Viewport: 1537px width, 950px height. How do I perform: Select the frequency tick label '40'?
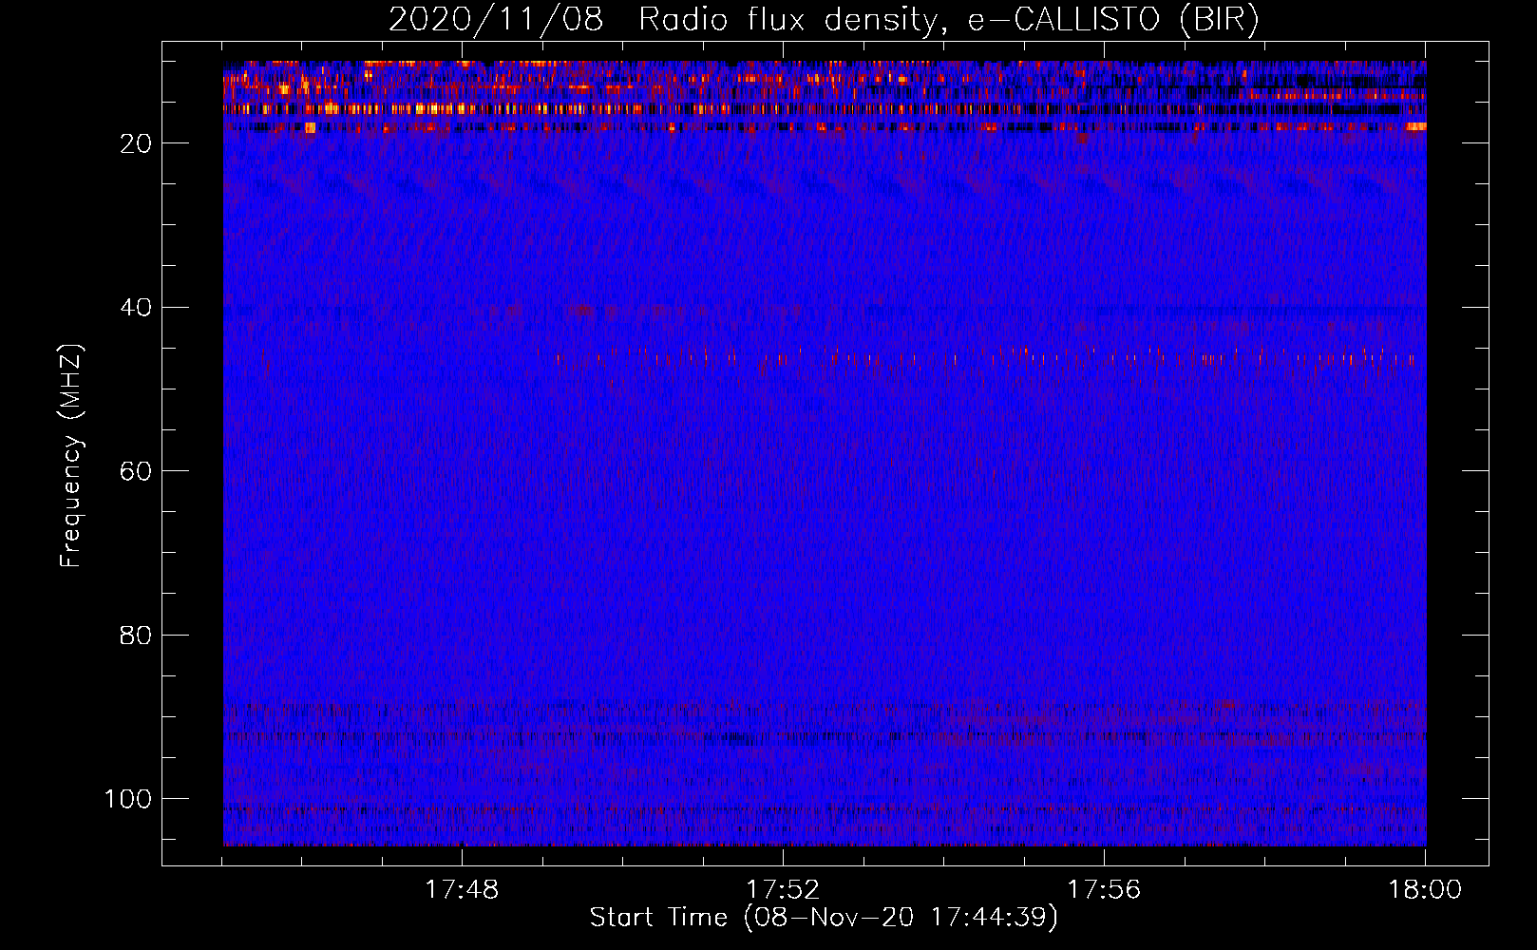click(x=136, y=308)
